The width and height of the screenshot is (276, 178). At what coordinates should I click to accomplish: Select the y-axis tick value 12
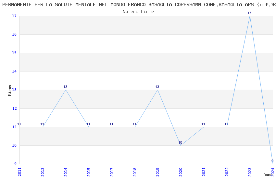tap(14, 108)
